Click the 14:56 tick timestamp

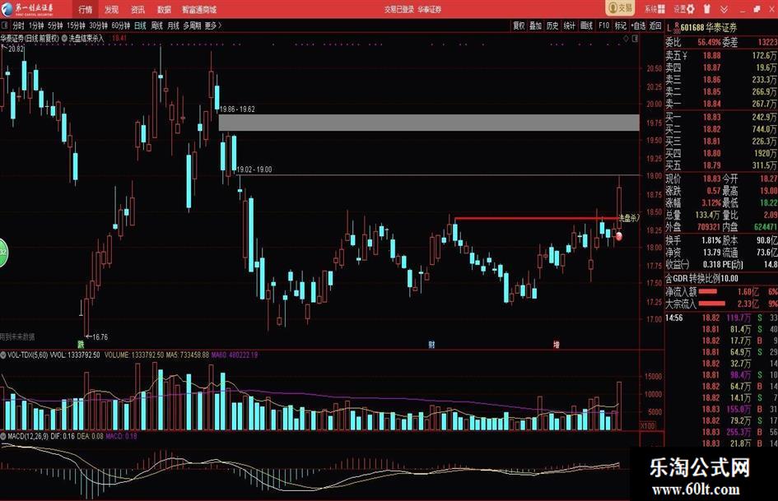tap(673, 318)
